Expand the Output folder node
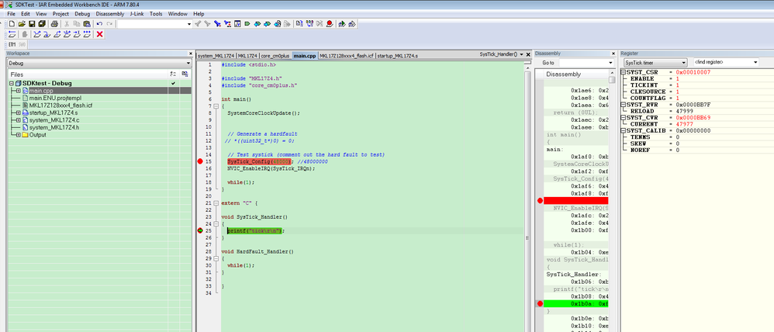Viewport: 774px width, 332px height. (x=19, y=135)
